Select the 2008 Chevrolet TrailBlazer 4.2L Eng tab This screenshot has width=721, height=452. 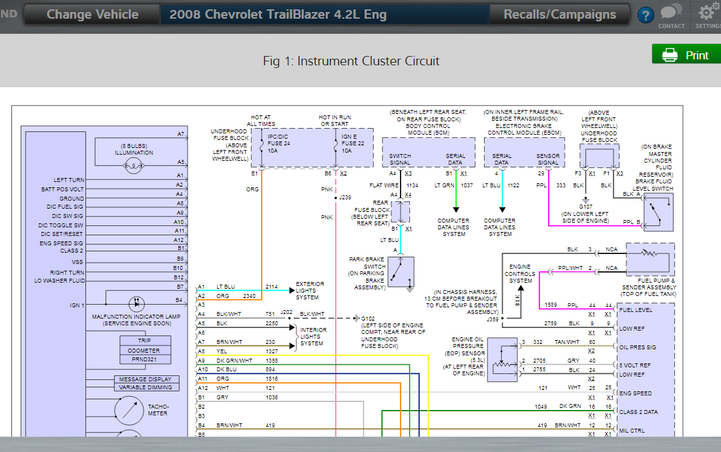(x=324, y=14)
